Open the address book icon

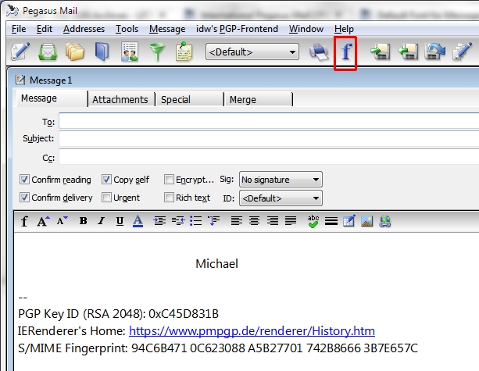[102, 52]
